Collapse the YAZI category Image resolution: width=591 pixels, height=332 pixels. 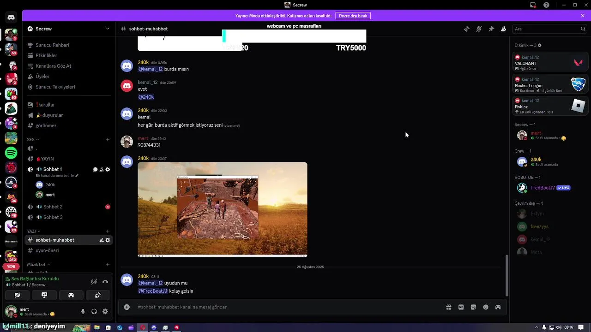33,231
